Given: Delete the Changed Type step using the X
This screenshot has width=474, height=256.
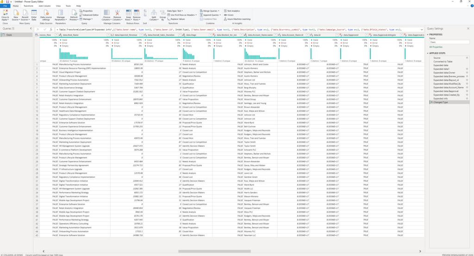Looking at the screenshot, I should [431, 102].
